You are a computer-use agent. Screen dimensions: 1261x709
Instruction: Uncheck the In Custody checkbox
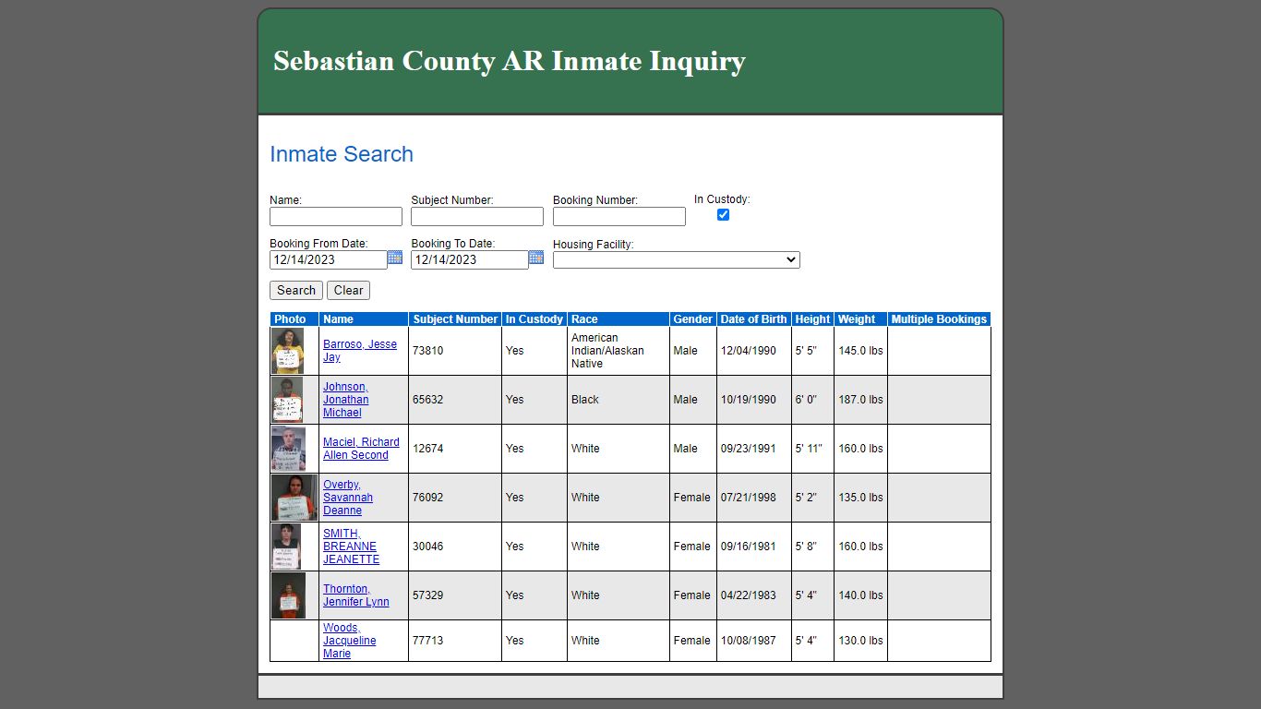click(723, 214)
